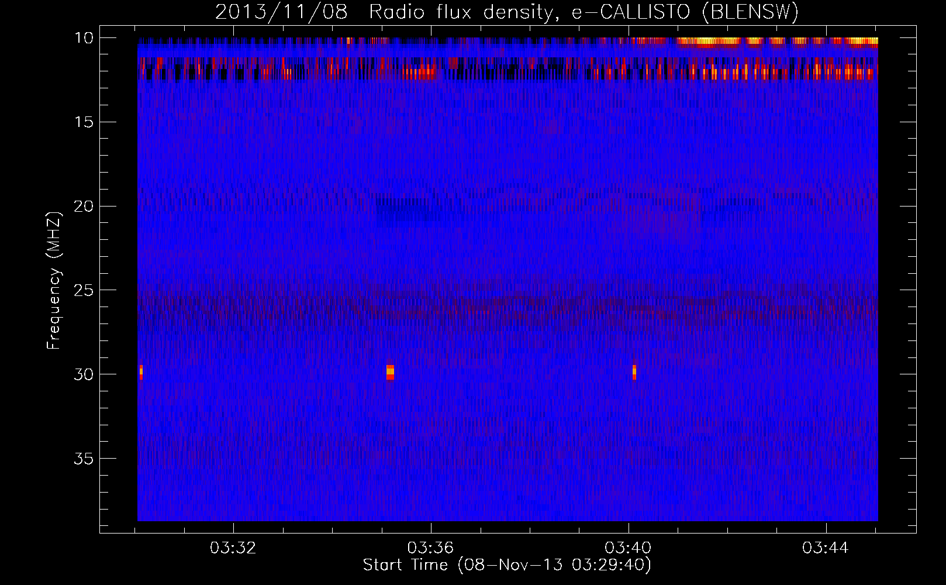This screenshot has height=585, width=946.
Task: Click the Start Time axis label
Action: pos(507,565)
